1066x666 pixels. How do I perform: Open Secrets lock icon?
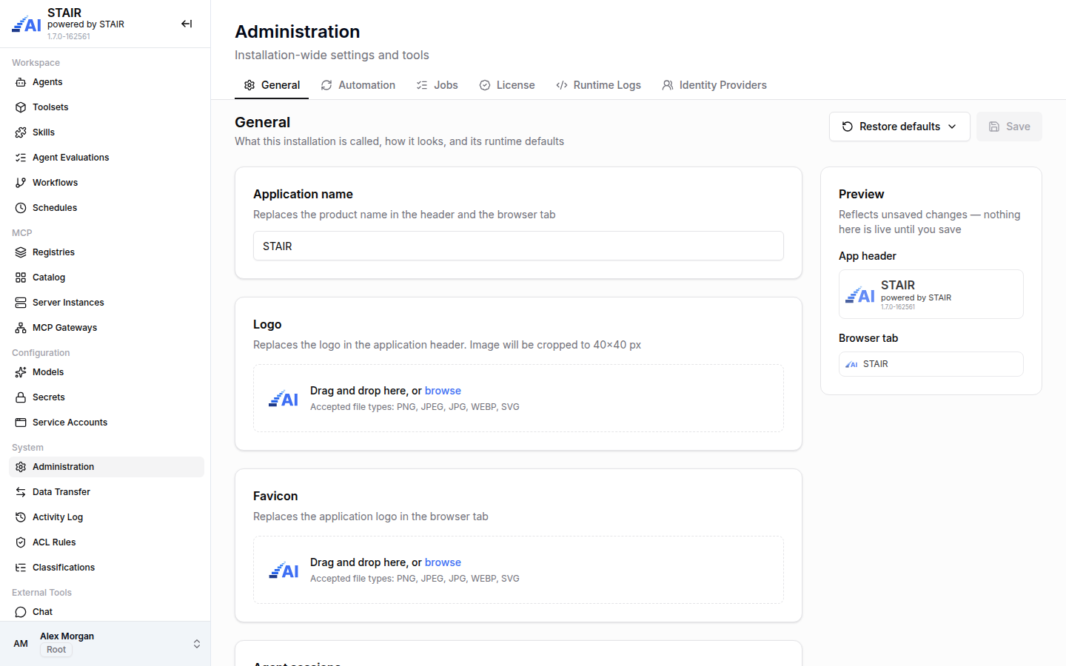[x=21, y=397]
